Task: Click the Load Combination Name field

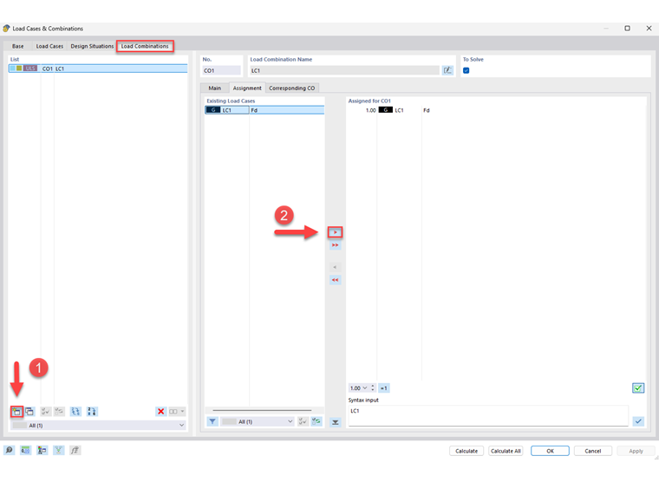Action: pos(344,70)
